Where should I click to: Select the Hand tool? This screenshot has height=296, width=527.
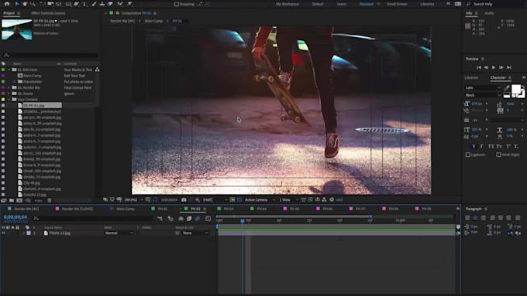[25, 4]
